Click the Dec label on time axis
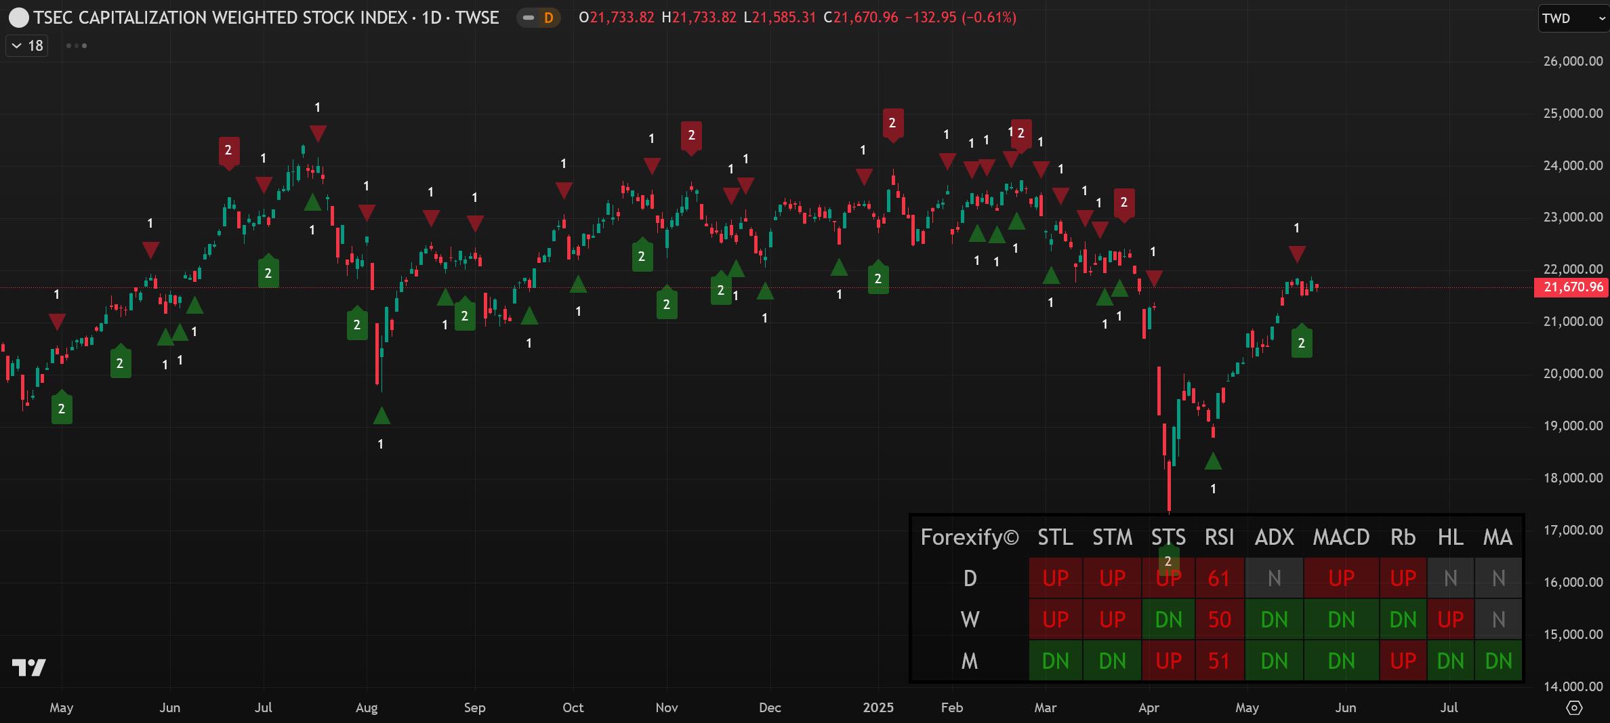The image size is (1610, 723). (770, 707)
